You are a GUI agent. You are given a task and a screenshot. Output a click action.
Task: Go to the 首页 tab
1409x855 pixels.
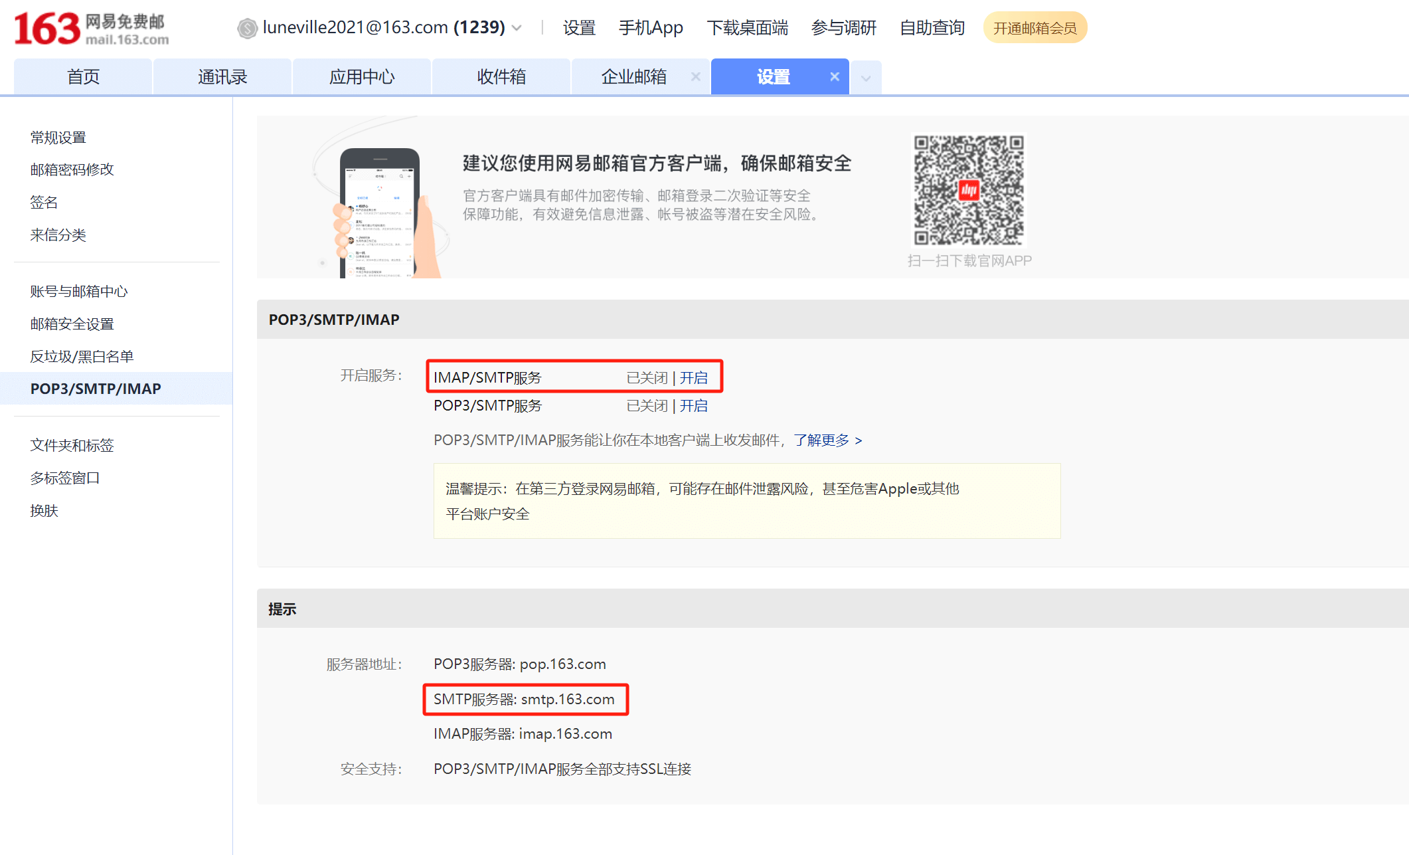(x=83, y=77)
